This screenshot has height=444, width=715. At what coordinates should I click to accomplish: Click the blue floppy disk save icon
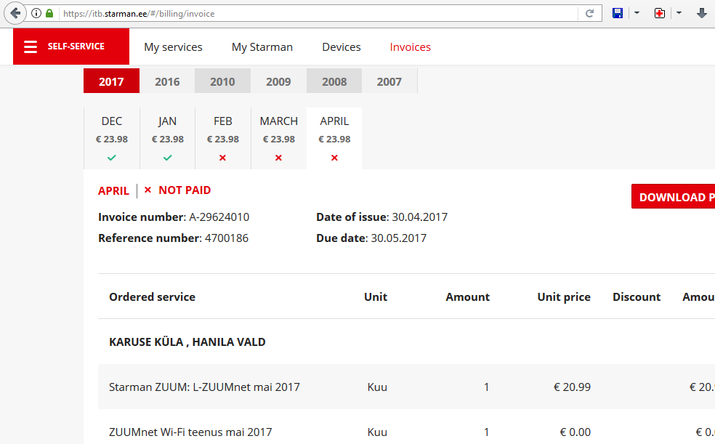(x=618, y=13)
